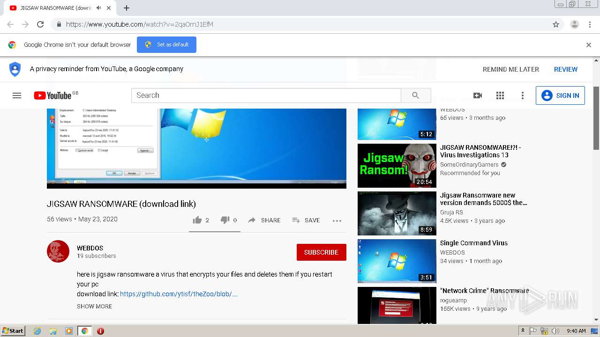Open Action Center flag tray icon

(533, 331)
